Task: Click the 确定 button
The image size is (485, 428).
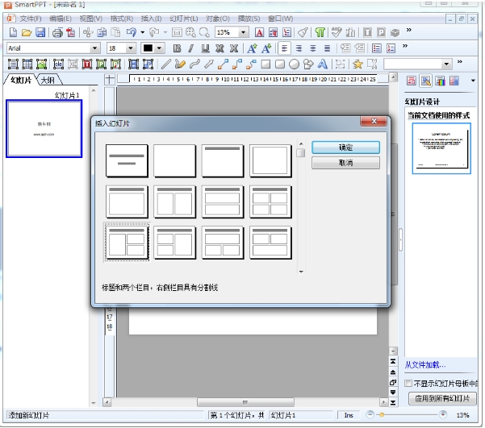Action: 345,148
